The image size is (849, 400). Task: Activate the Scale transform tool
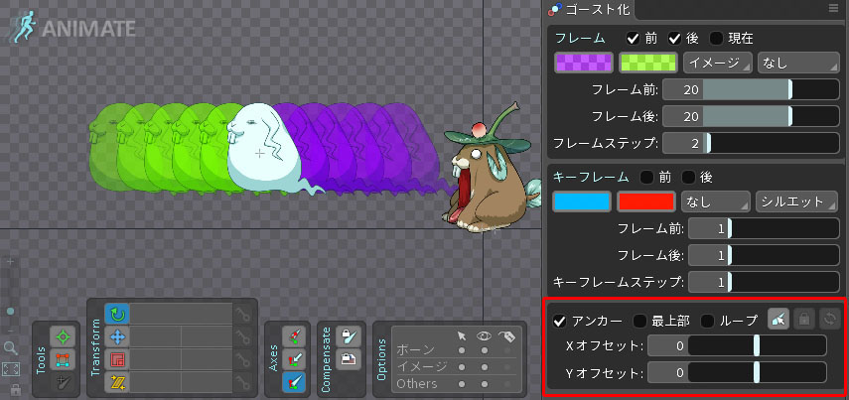click(117, 359)
